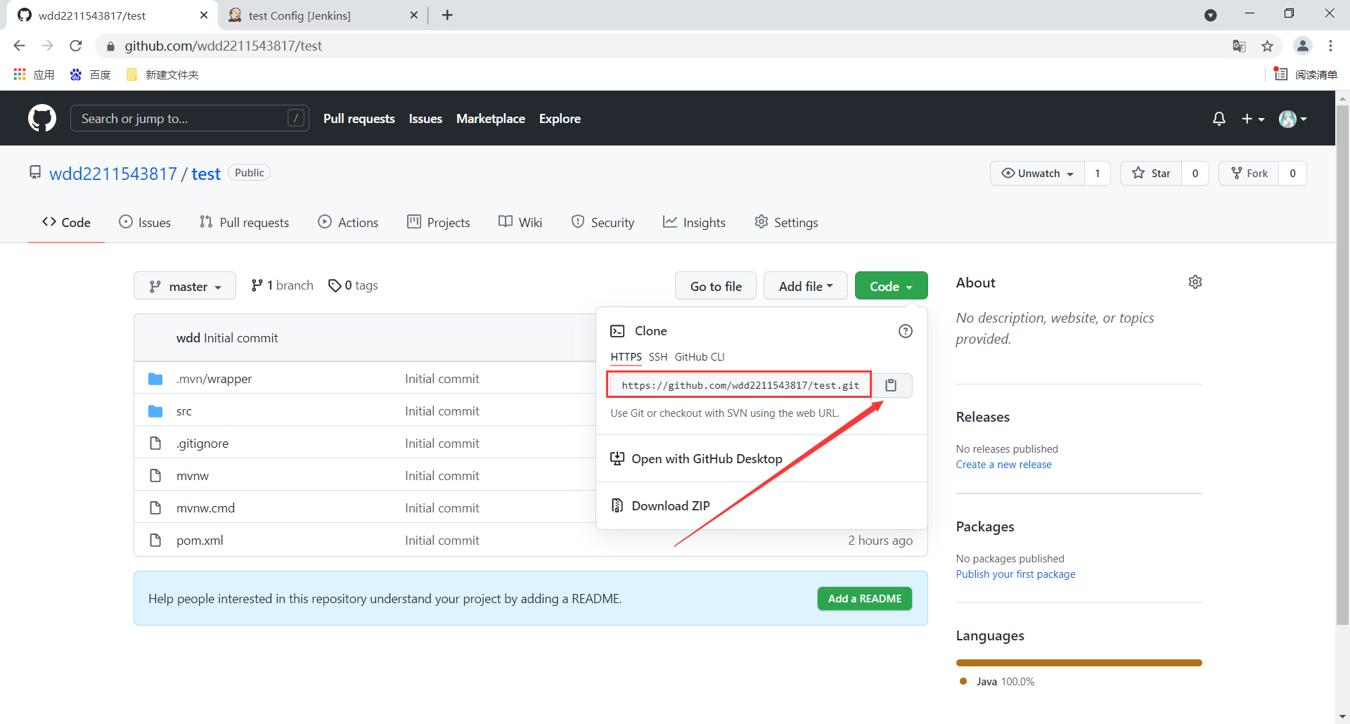The height and width of the screenshot is (724, 1350).
Task: Click Add a README button
Action: [x=865, y=599]
